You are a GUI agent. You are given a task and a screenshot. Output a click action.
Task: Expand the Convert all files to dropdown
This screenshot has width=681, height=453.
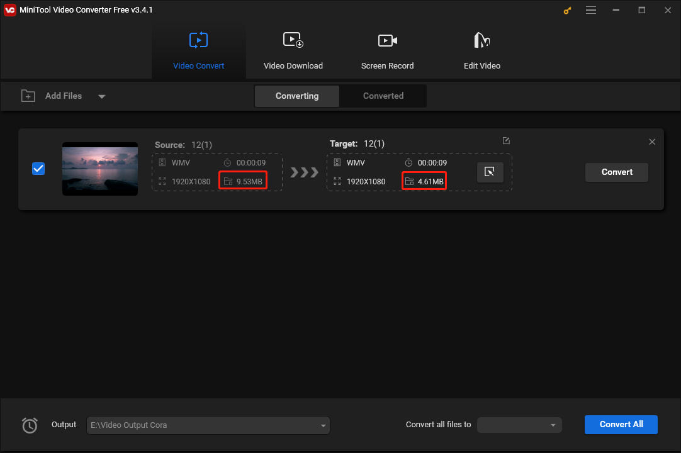point(519,425)
